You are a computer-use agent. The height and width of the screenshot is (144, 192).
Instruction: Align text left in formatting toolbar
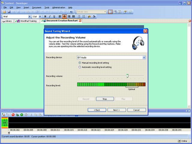click(x=60, y=16)
